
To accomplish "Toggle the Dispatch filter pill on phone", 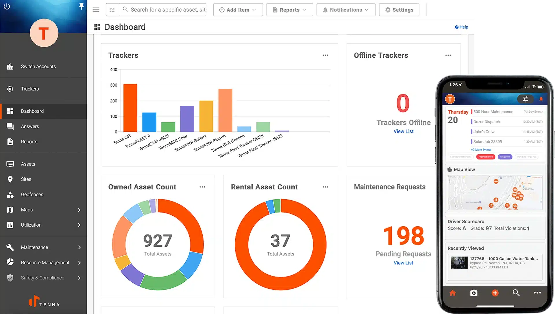I will click(x=505, y=157).
